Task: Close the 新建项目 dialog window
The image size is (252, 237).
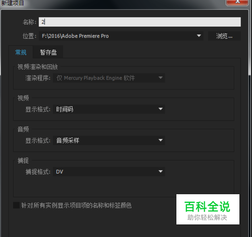Action: coord(237,2)
